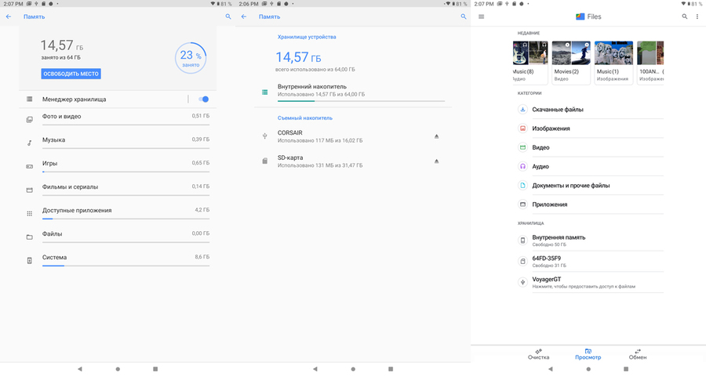
Task: Click the folder icon beside Файлы
Action: click(29, 237)
